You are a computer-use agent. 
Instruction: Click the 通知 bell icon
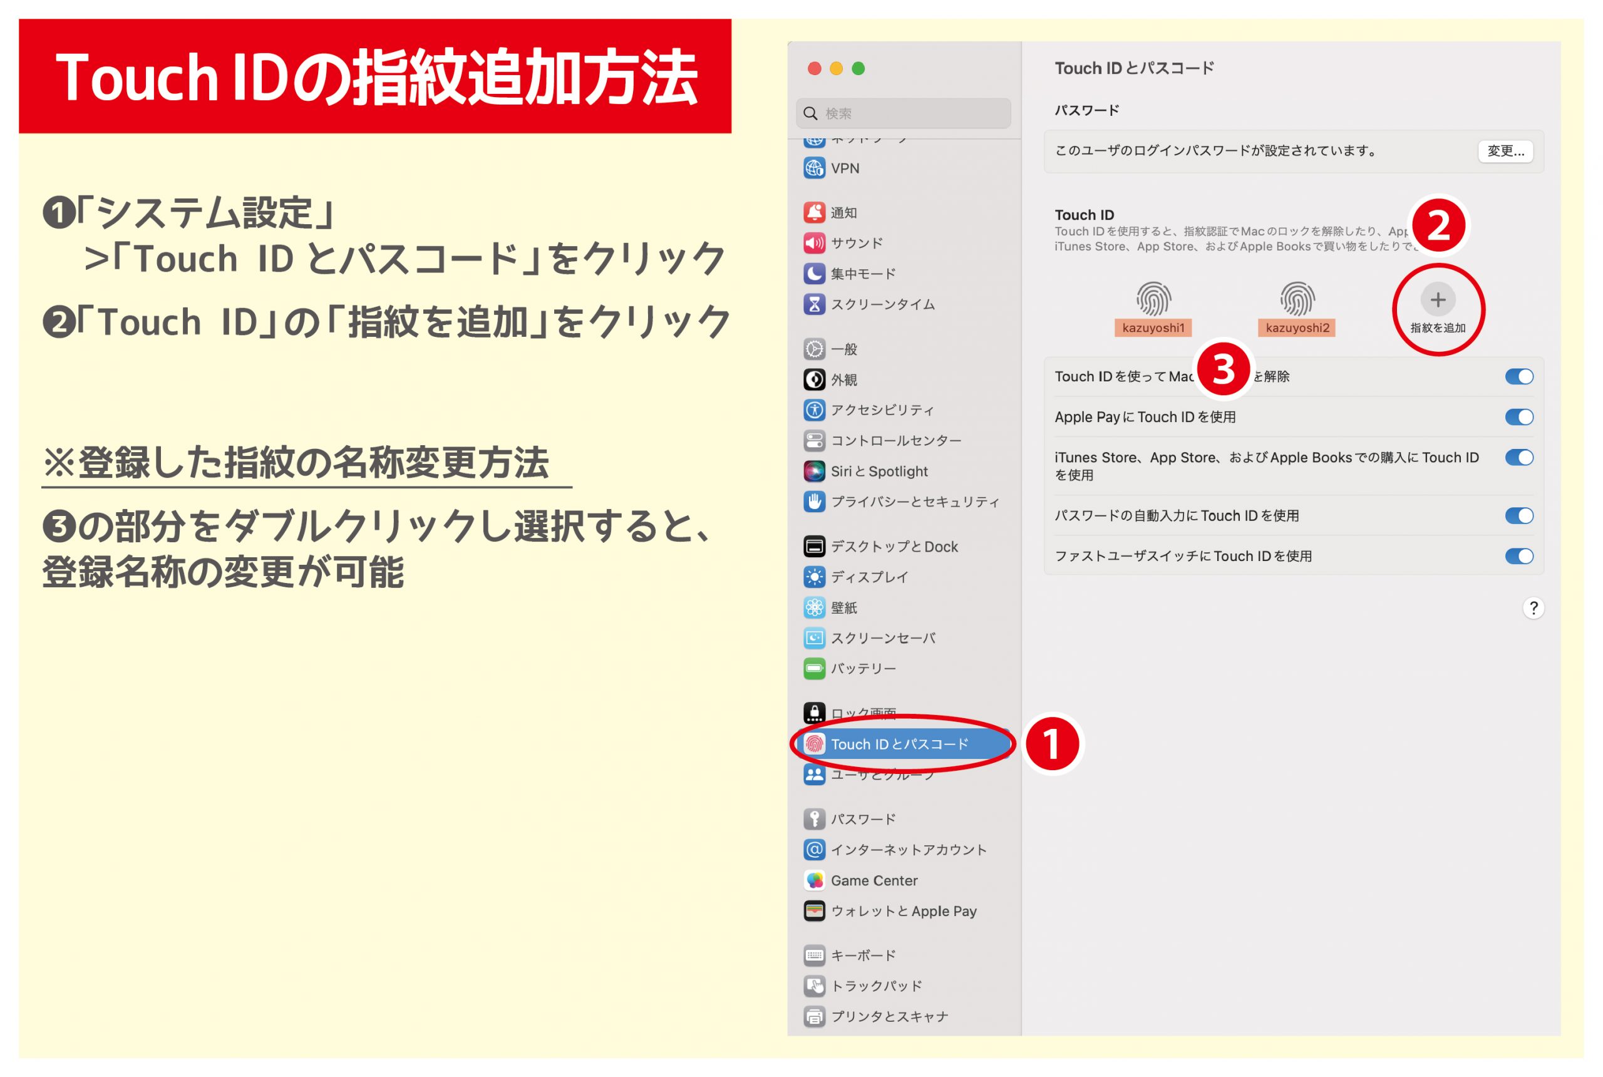815,213
